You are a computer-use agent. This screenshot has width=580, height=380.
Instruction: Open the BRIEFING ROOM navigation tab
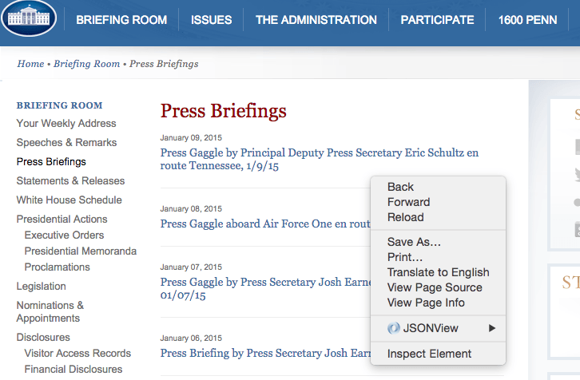[x=121, y=20]
